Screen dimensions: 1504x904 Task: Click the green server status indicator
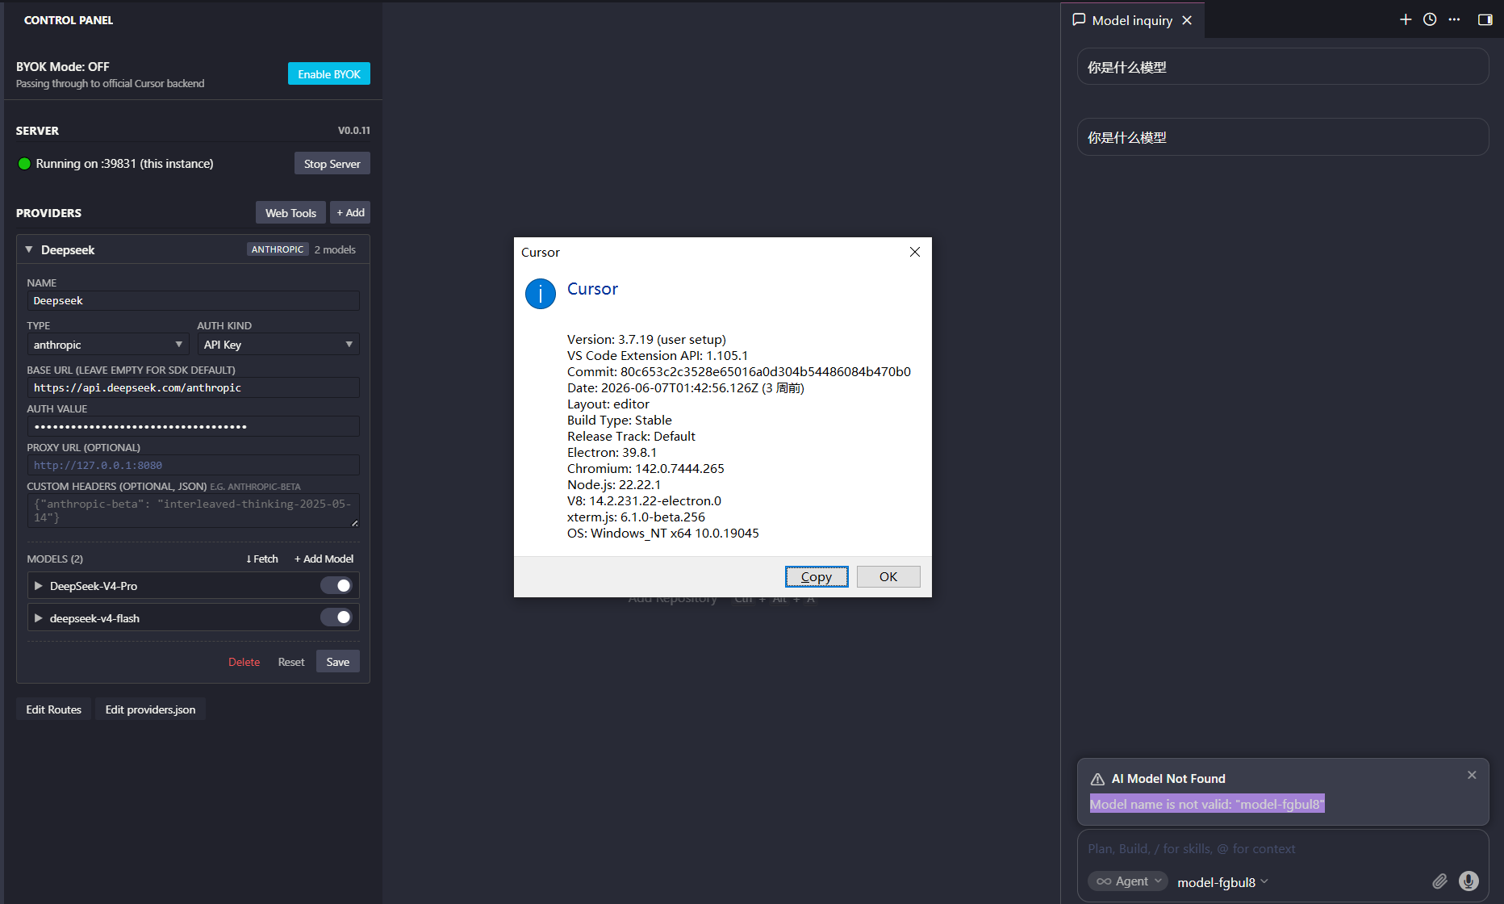click(24, 164)
